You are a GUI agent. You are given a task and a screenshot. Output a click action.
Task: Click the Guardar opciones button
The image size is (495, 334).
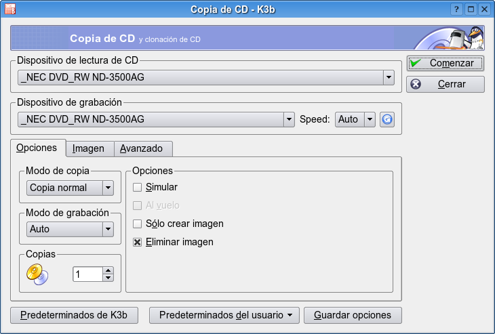pos(353,315)
